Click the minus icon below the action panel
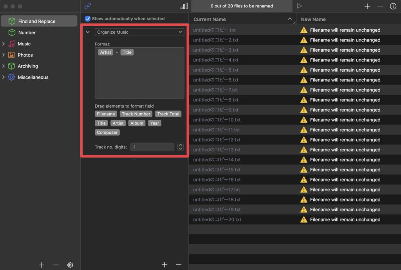401x270 pixels. (x=179, y=265)
